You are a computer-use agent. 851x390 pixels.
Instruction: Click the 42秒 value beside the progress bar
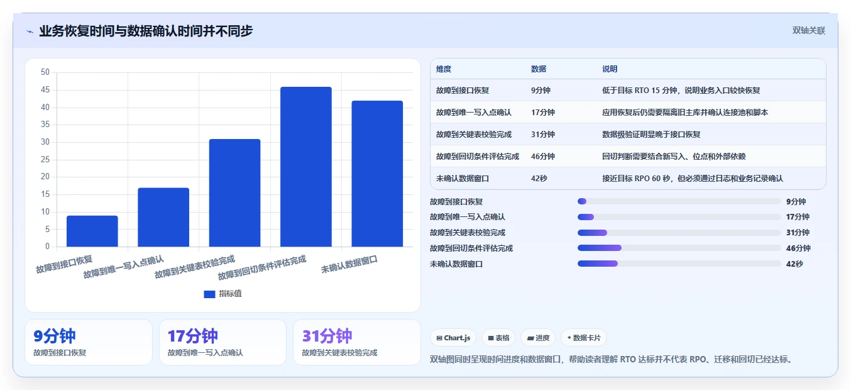(794, 264)
